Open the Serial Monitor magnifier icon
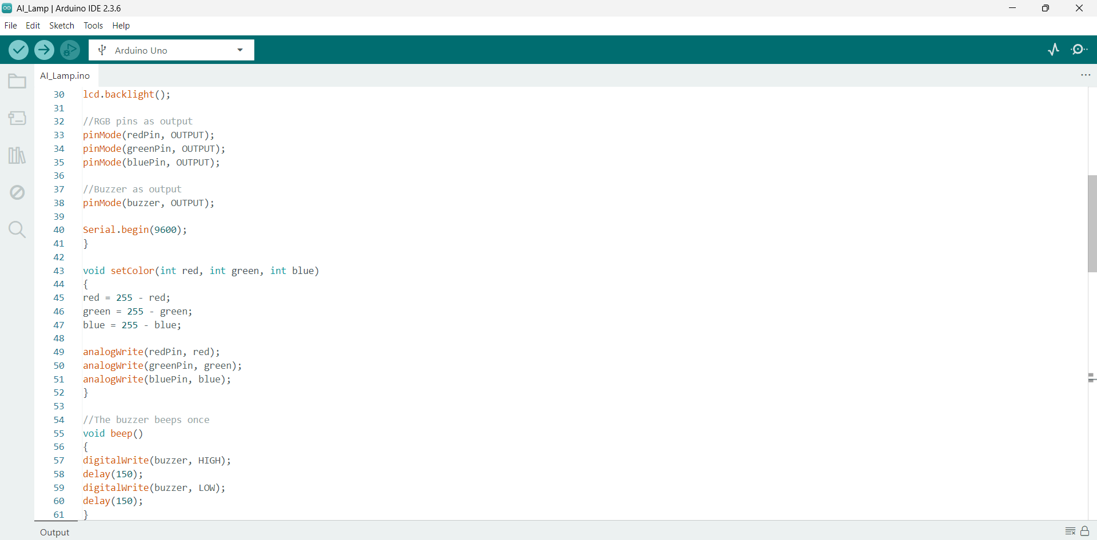 [x=1079, y=50]
